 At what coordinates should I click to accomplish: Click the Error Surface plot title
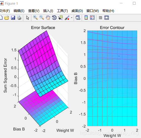43,28
